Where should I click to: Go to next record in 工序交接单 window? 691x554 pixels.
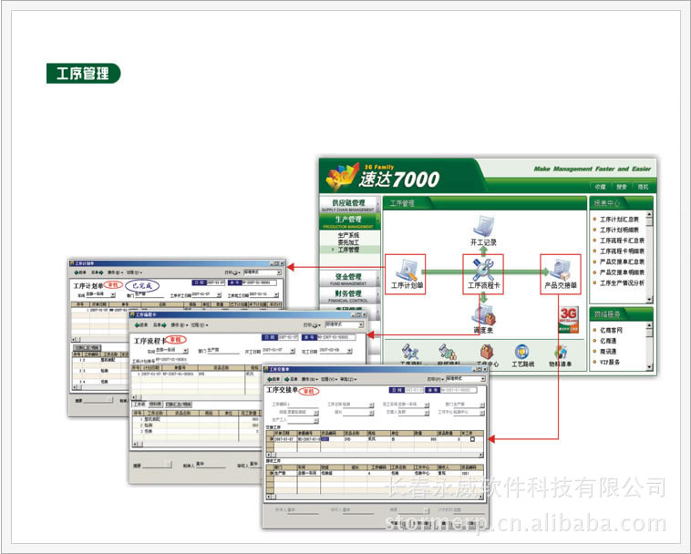(x=292, y=379)
